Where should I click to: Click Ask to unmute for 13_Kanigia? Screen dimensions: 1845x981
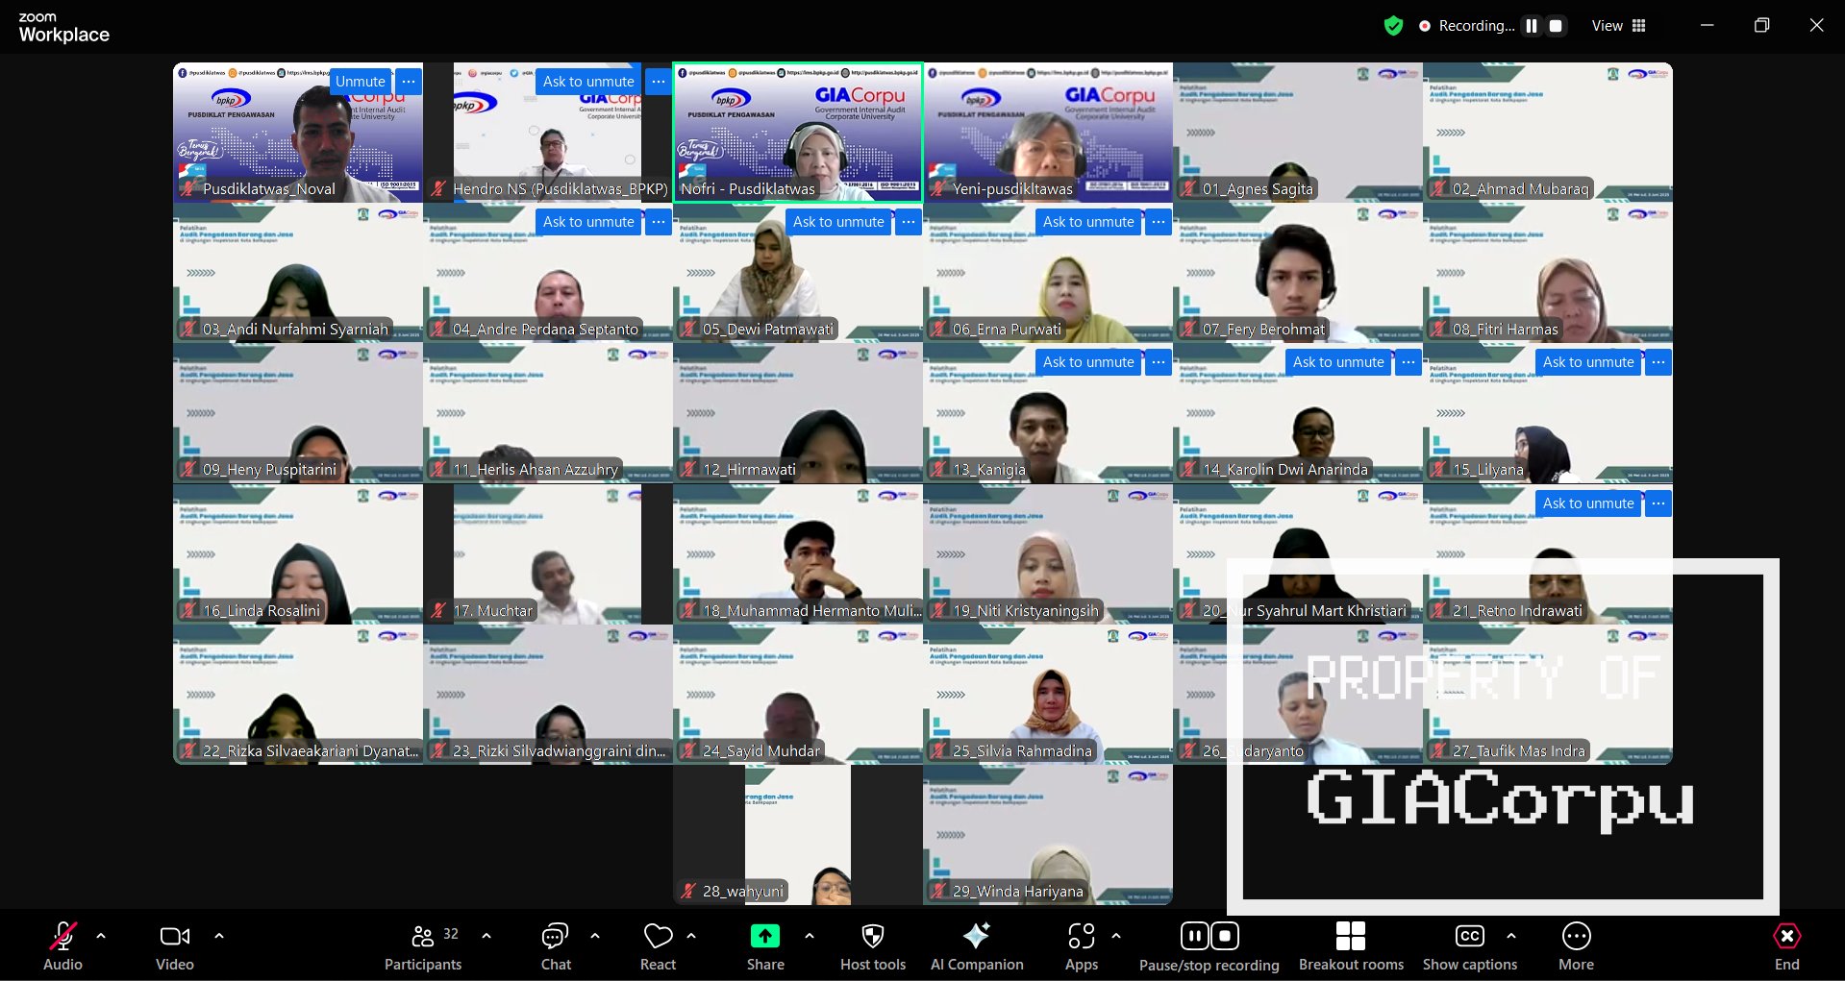click(x=1087, y=362)
